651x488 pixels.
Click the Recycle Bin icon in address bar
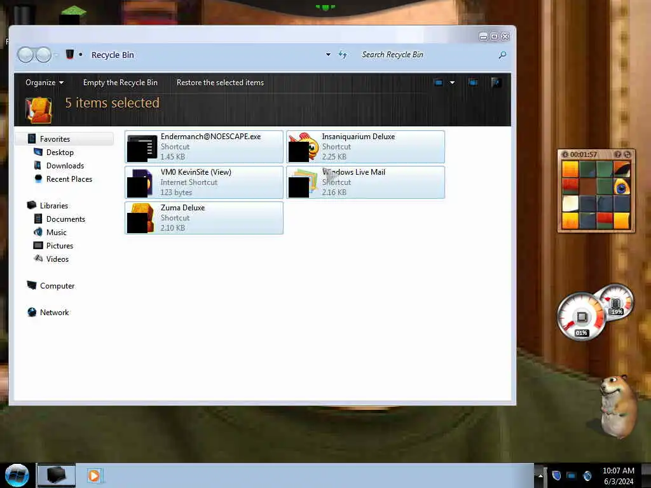[x=70, y=55]
